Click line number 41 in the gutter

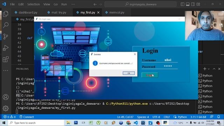[19, 38]
